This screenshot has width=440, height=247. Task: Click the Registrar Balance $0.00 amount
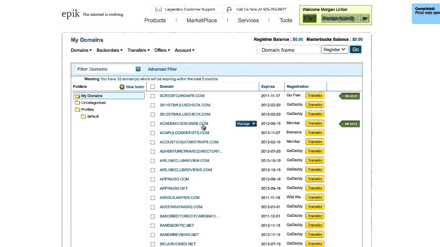click(x=298, y=39)
